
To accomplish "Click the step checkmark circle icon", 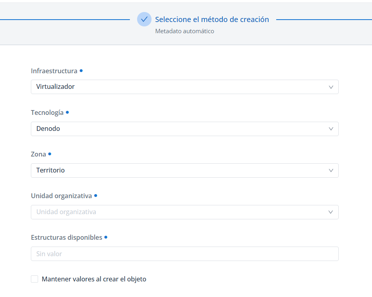I will click(144, 19).
